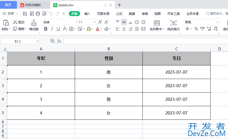Expand the Name Box dropdown arrow
This screenshot has height=139, width=228.
[37, 41]
